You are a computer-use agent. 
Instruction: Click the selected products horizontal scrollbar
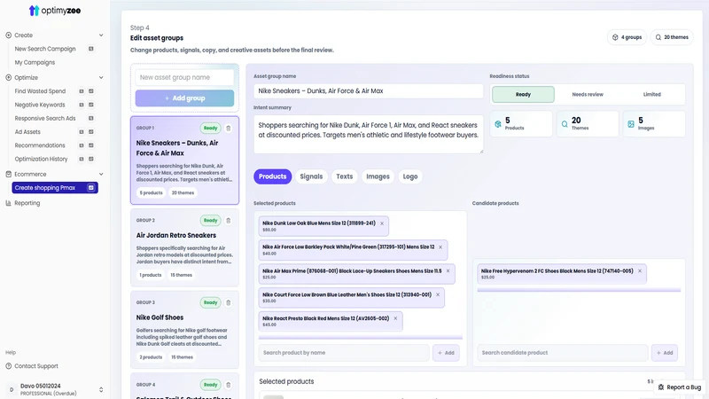click(361, 338)
